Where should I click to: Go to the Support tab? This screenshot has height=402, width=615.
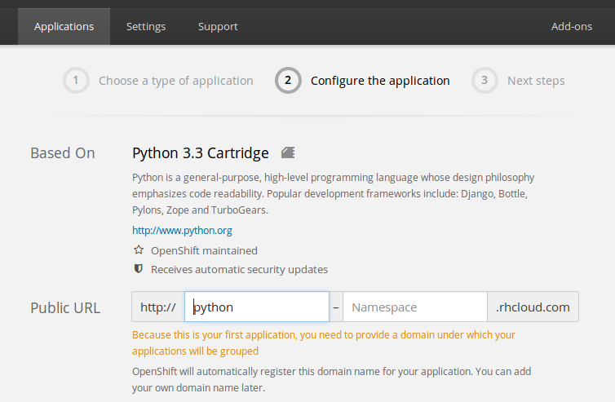coord(218,26)
